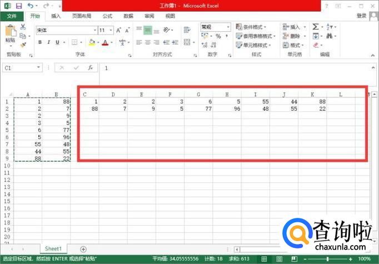Switch to the 公式 tab
The height and width of the screenshot is (264, 379).
tap(107, 16)
